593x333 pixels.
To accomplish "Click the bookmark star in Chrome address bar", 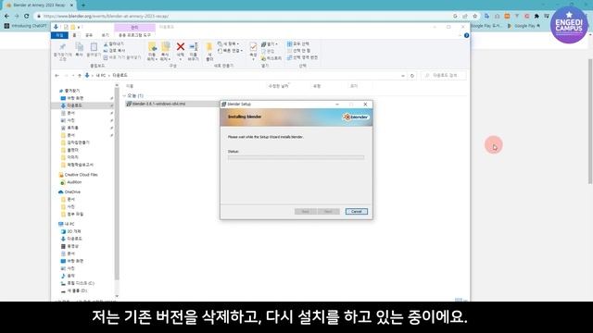I will (475, 17).
